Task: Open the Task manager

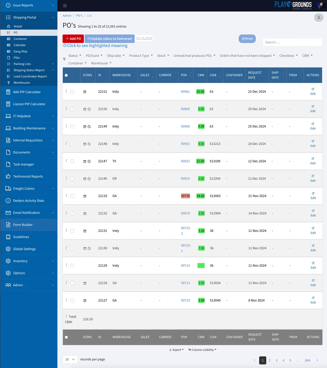Action: coord(23,164)
